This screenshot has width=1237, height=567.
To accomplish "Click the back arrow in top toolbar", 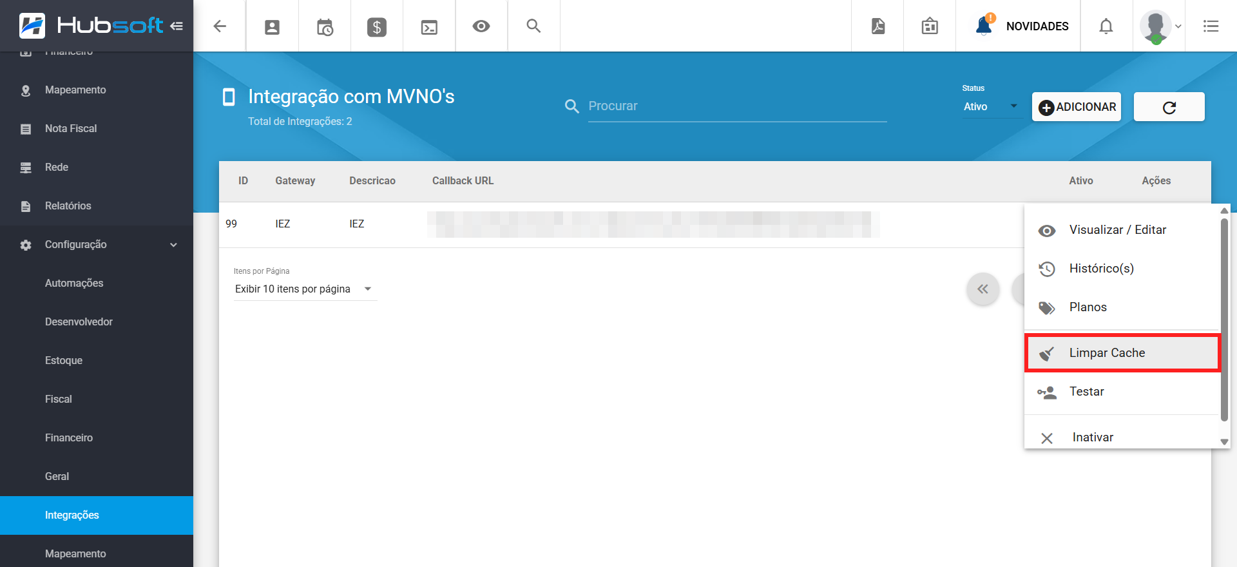I will tap(220, 26).
